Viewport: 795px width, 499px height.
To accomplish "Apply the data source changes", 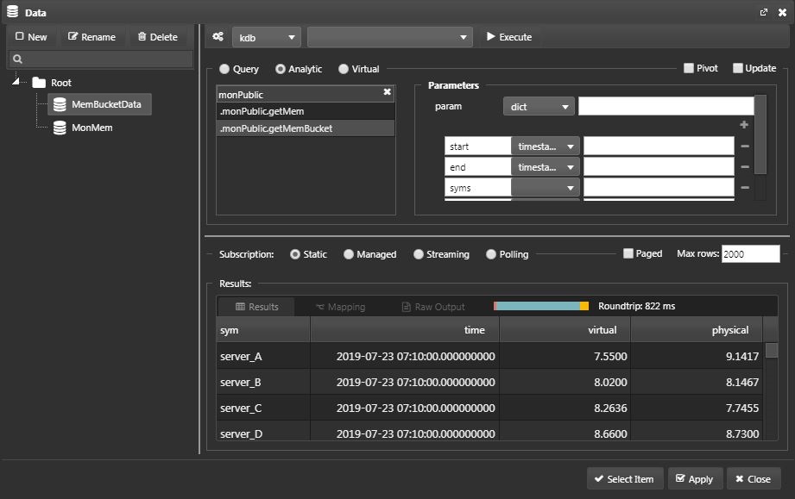I will coord(695,479).
